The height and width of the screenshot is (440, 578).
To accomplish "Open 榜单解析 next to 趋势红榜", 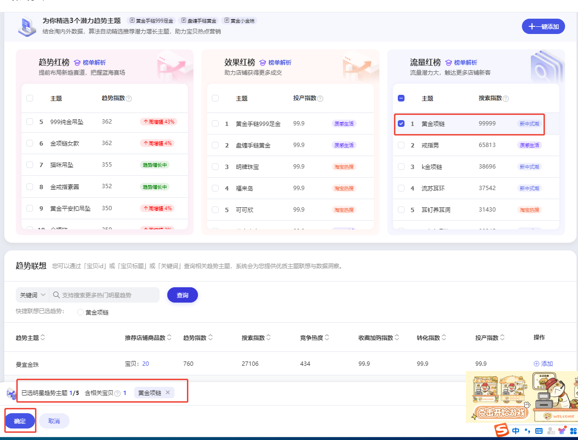I will [90, 63].
